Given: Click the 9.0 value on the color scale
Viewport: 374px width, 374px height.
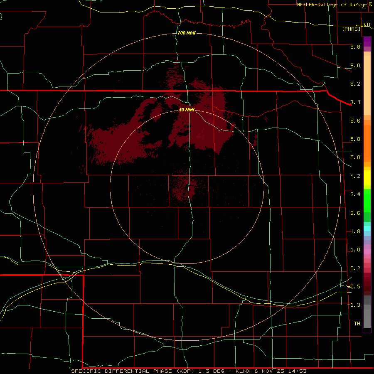Looking at the screenshot, I should click(x=355, y=65).
